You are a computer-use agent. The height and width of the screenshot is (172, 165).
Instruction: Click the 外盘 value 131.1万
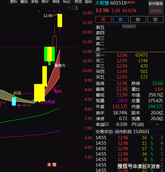pos(120,106)
